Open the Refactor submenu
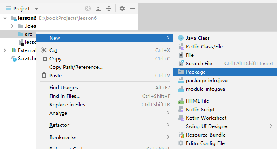Screen dimensions: 277x149 point(105,125)
